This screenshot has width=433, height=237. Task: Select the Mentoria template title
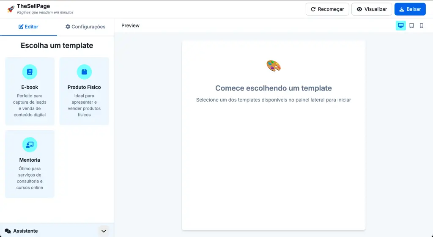(30, 160)
